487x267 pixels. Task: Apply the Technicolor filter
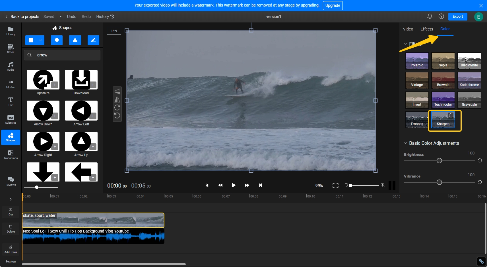coord(443,100)
